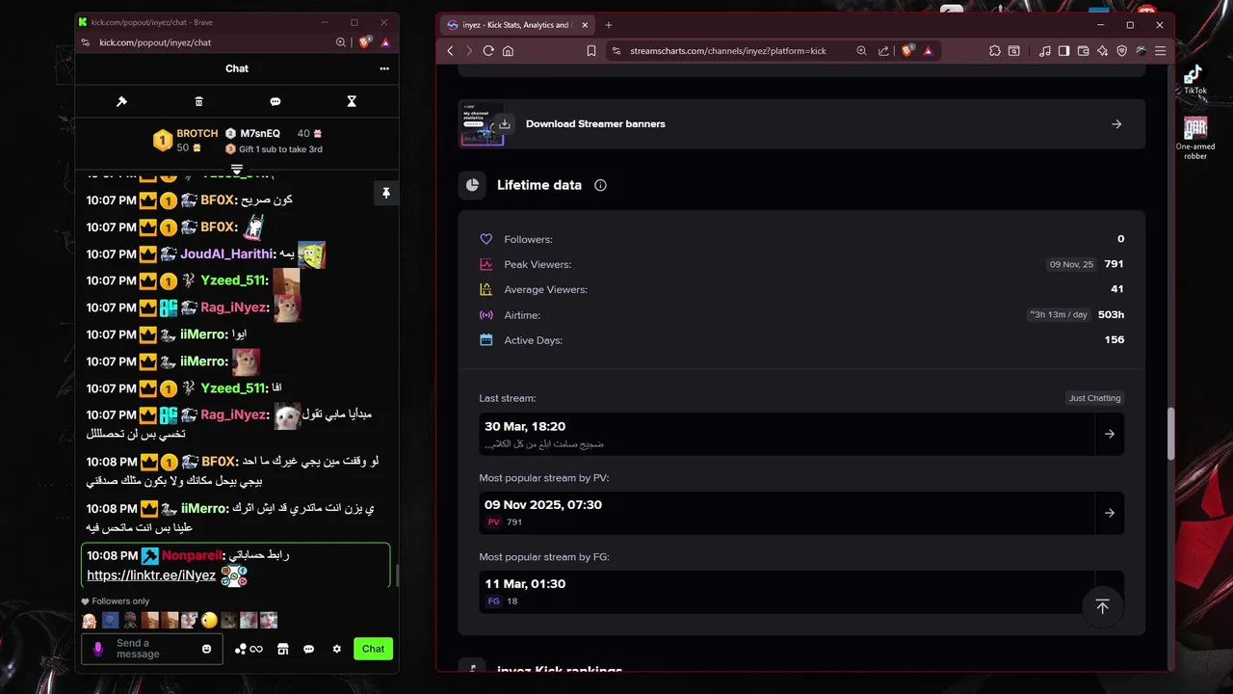Click the Download Streamer banners link
The image size is (1233, 694).
[x=595, y=124]
